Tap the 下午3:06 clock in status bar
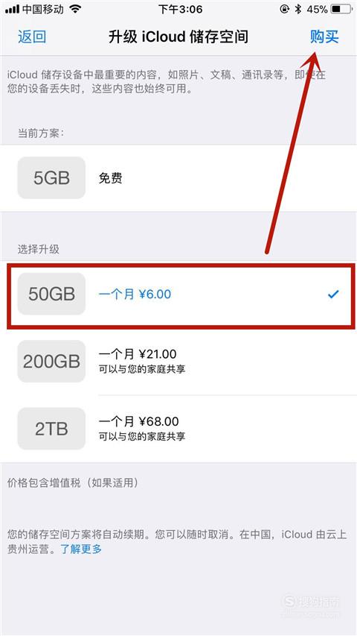Viewport: 357px width, 636px height. [x=180, y=9]
